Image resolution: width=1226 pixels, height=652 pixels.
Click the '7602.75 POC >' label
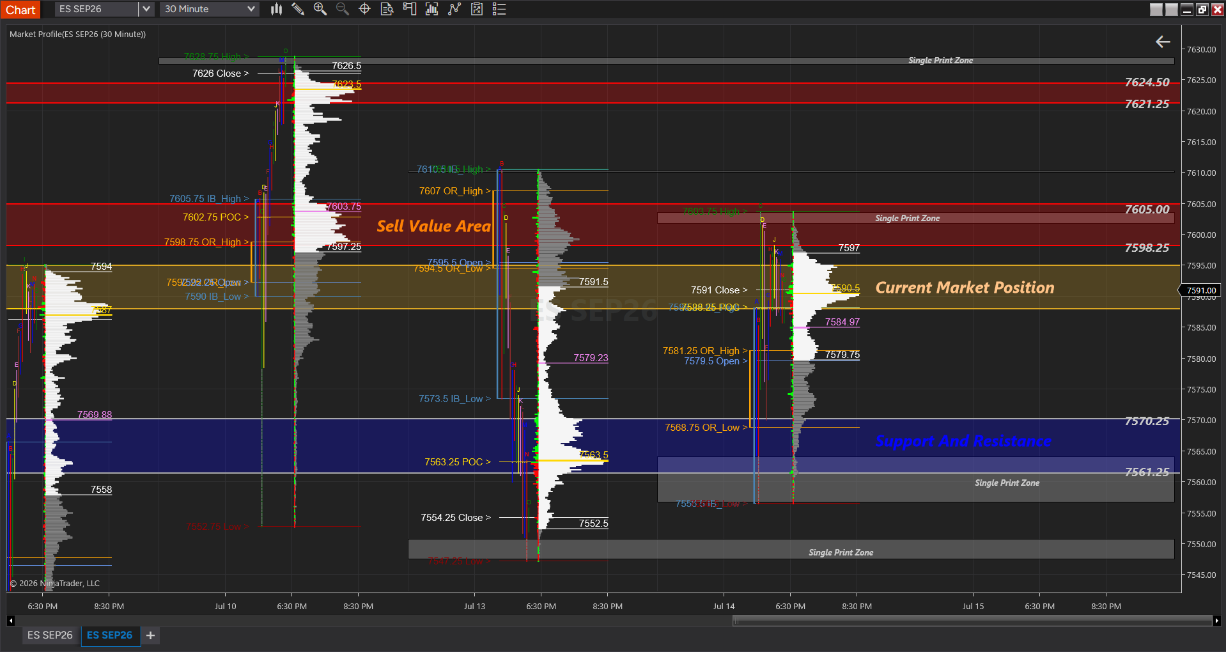coord(216,217)
